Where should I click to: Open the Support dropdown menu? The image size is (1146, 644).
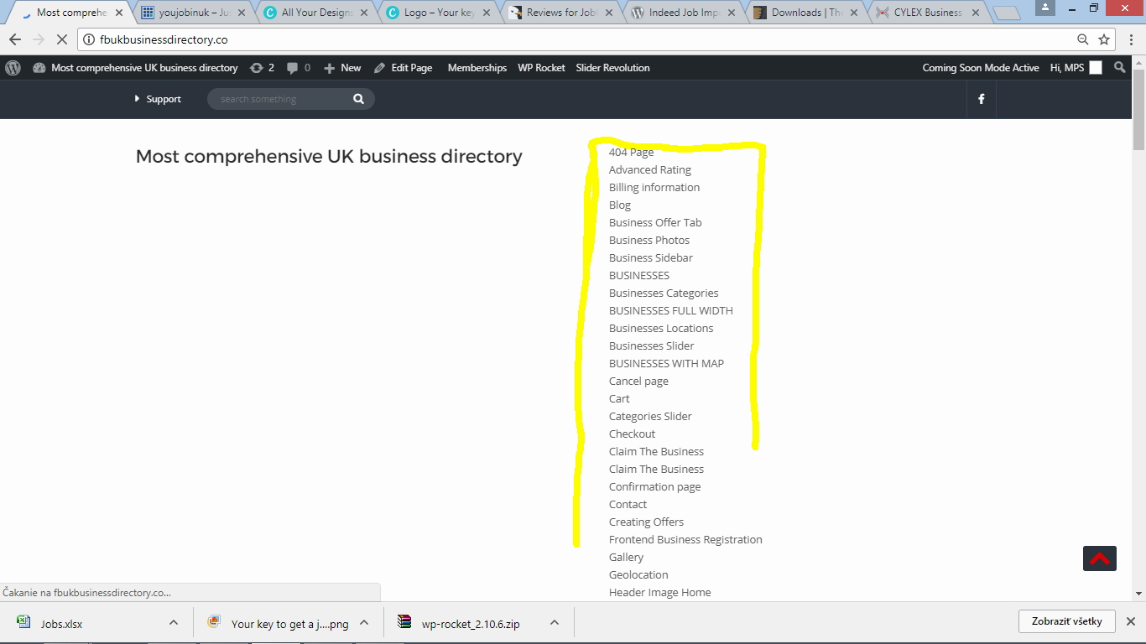158,99
